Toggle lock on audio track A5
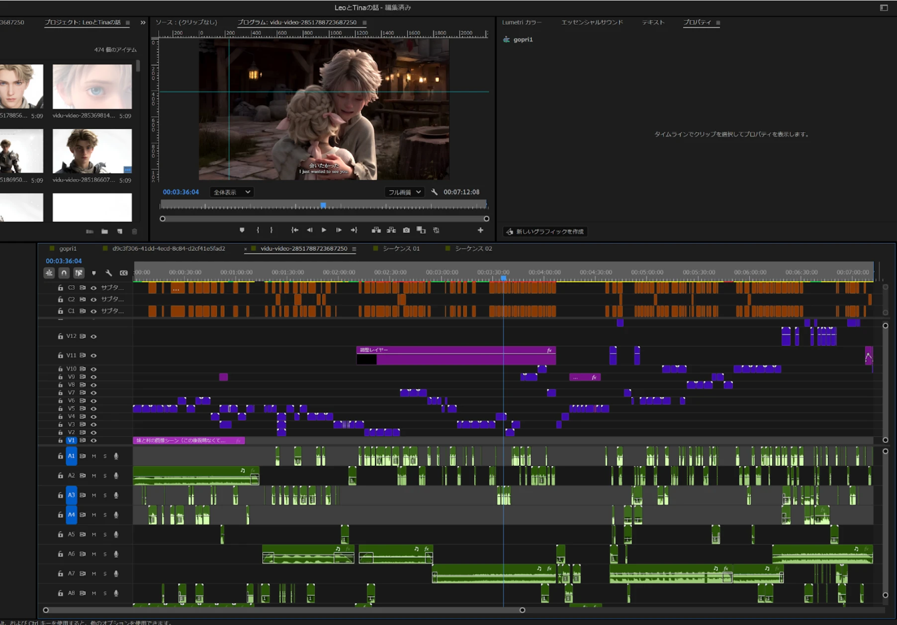This screenshot has width=897, height=625. point(60,535)
